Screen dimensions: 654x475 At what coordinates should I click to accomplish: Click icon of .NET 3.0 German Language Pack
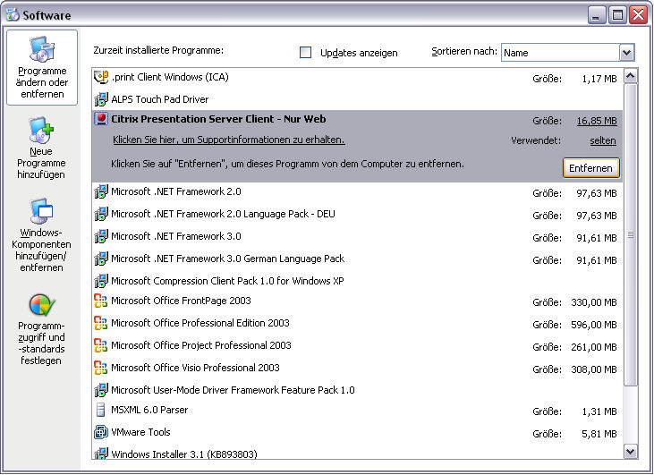101,259
